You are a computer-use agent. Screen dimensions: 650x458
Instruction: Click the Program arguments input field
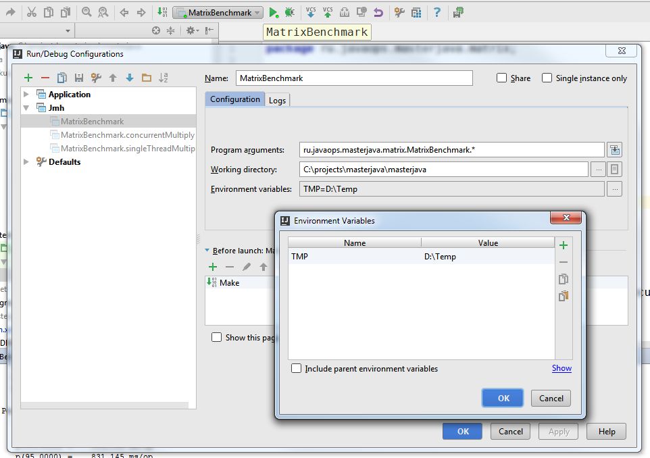tap(451, 150)
